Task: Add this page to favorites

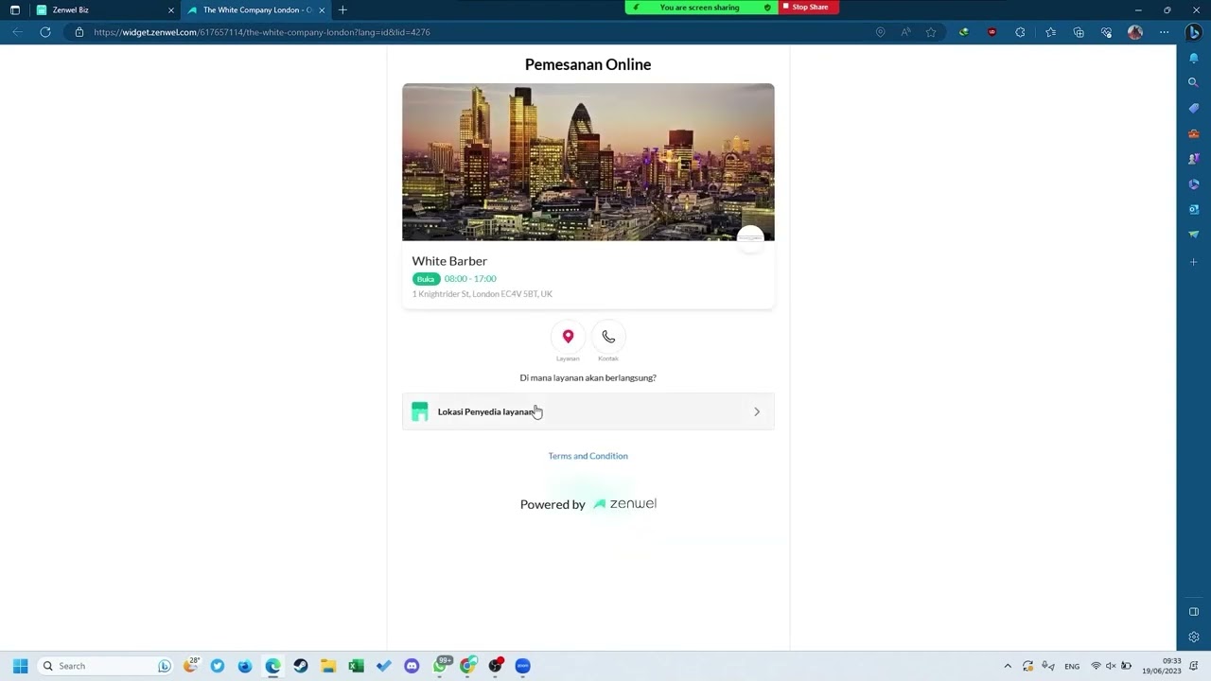Action: [x=931, y=32]
